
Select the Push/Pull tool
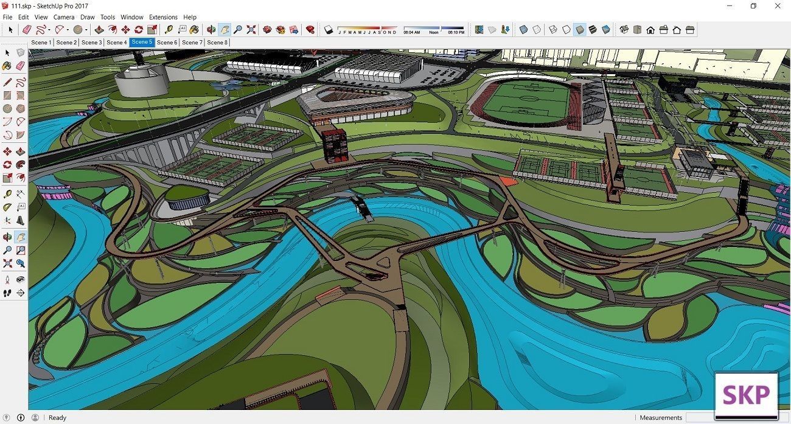click(21, 150)
